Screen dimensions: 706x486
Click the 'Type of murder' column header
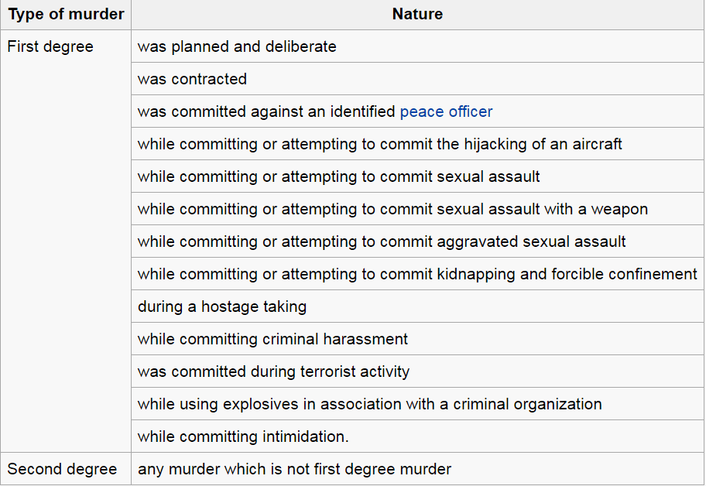[x=66, y=15]
